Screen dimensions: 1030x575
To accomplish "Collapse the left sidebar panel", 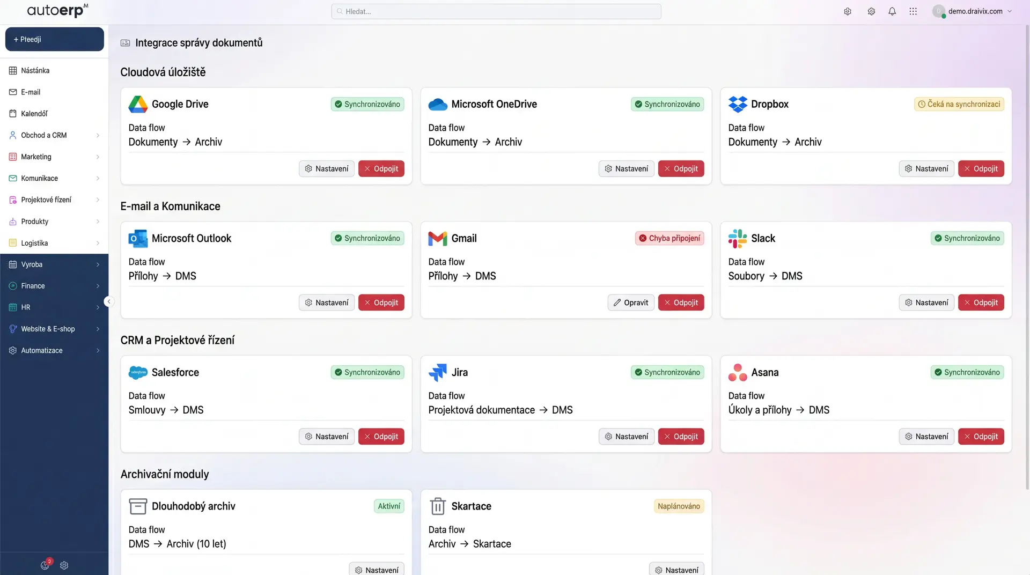I will coord(109,301).
